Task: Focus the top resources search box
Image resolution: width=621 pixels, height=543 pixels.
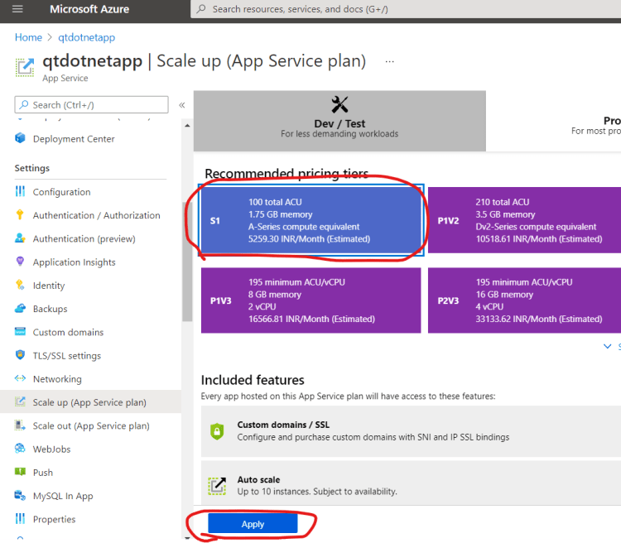Action: [406, 9]
